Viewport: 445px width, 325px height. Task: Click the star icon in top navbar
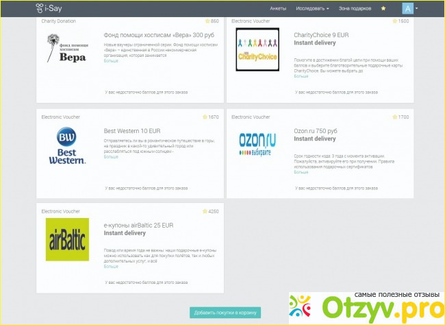tap(383, 8)
